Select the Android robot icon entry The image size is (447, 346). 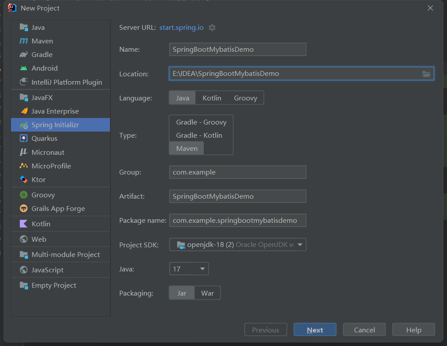click(x=24, y=68)
